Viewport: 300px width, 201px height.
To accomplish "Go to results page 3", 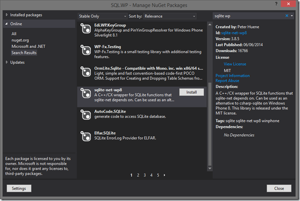I will [144, 175].
